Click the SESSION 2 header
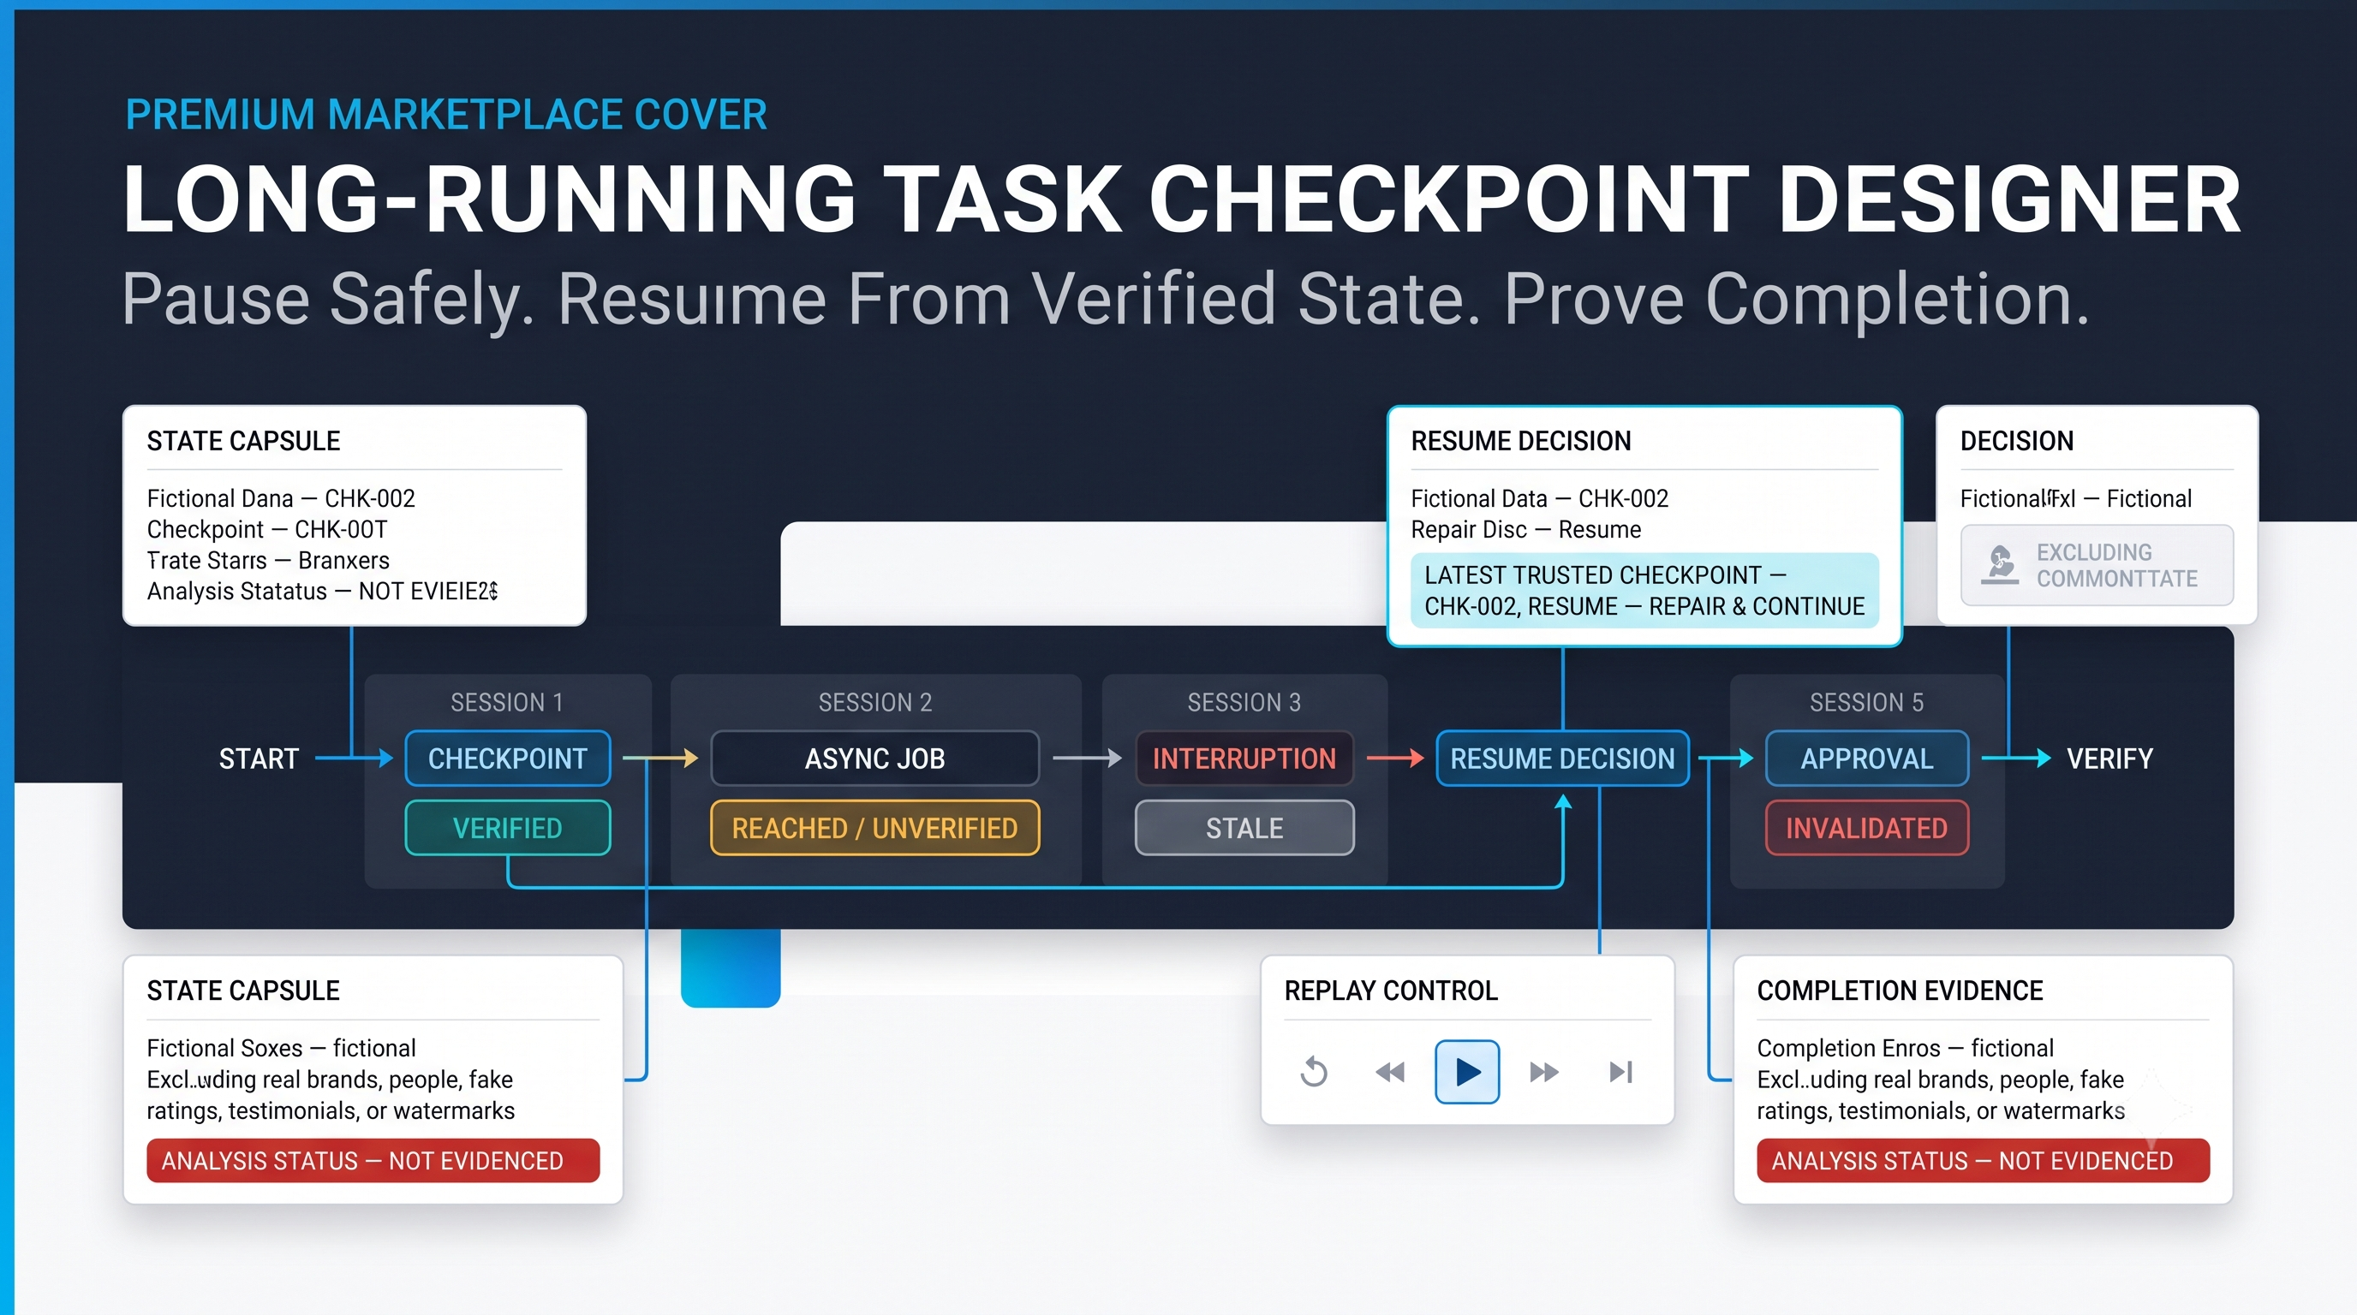This screenshot has height=1315, width=2357. point(874,702)
